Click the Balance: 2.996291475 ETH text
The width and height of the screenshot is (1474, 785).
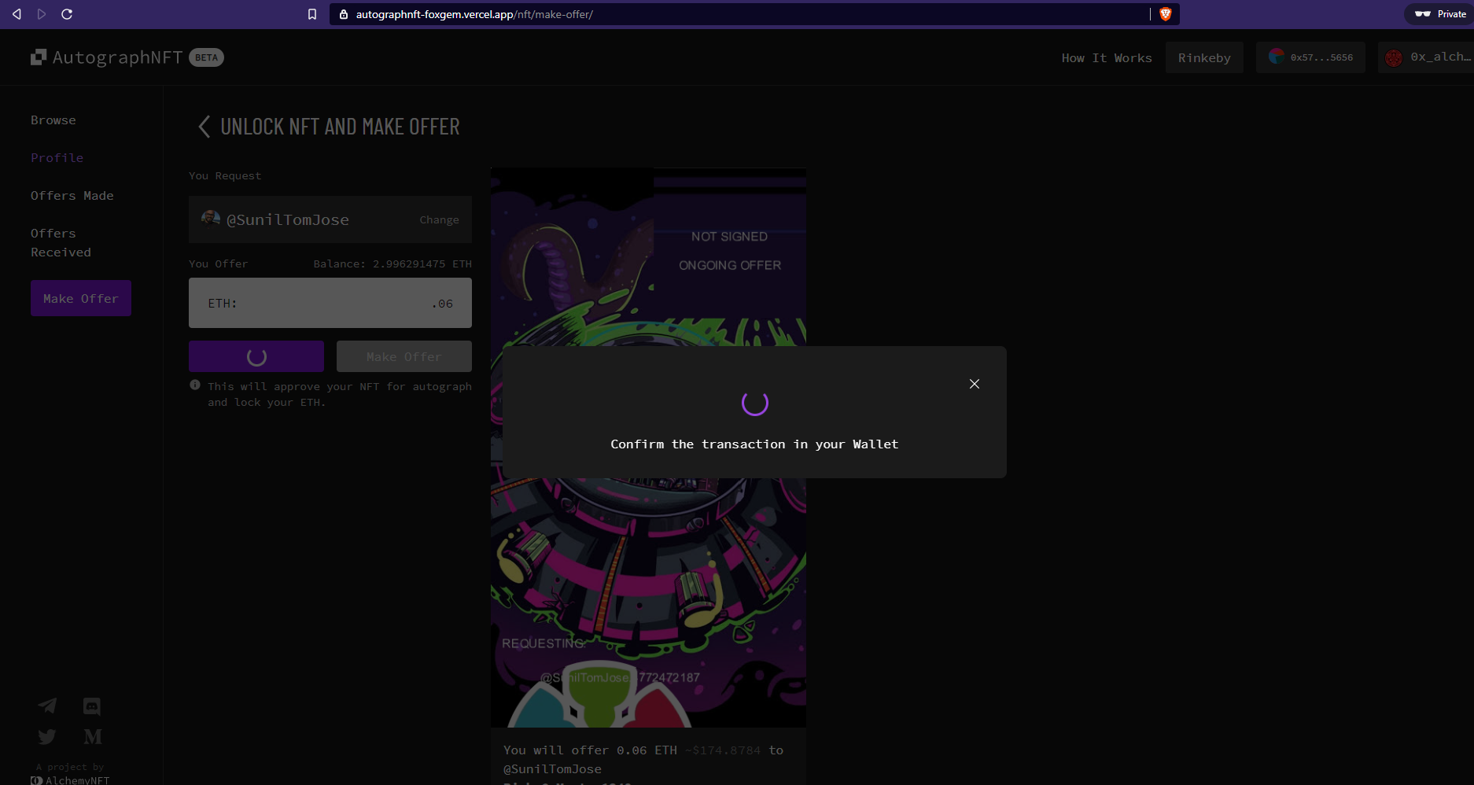coord(392,264)
